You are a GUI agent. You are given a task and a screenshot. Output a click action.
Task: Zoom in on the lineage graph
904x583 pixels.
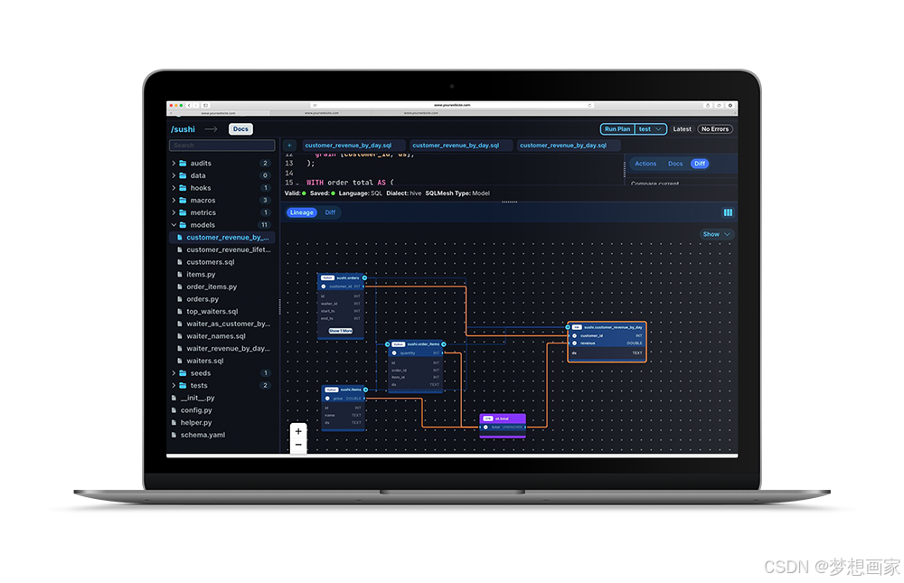point(298,431)
